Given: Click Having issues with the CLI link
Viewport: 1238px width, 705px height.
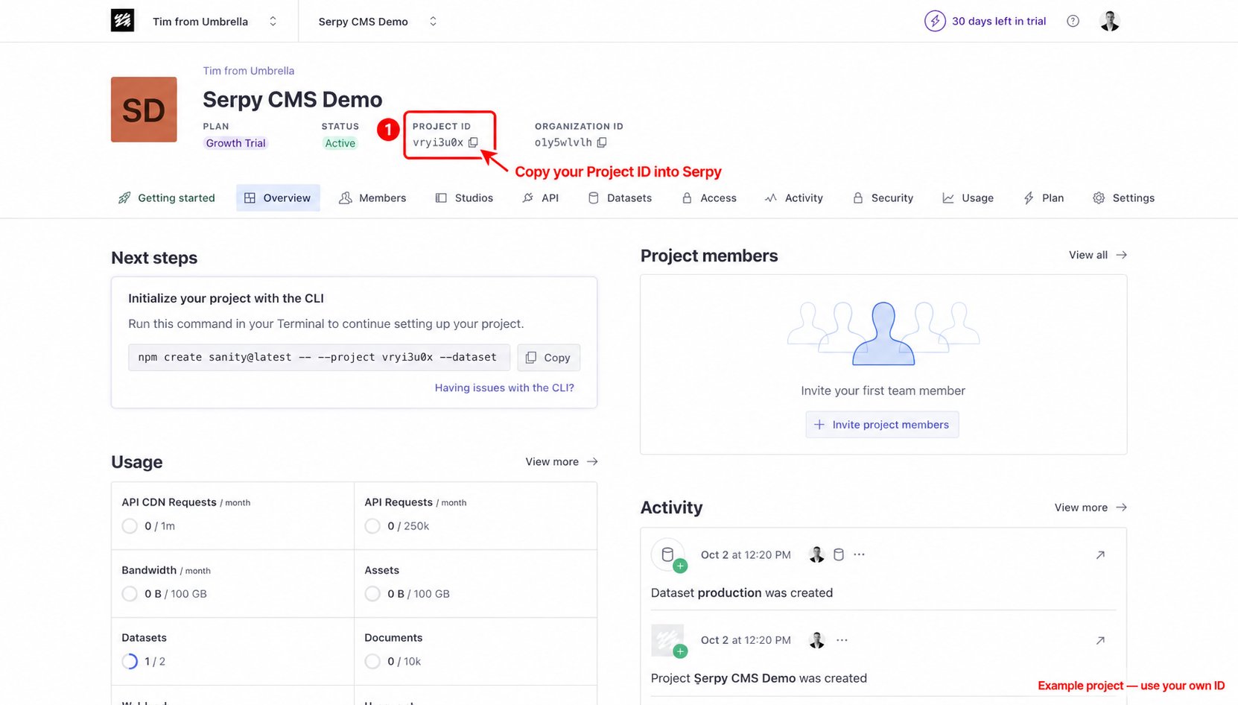Looking at the screenshot, I should coord(504,388).
